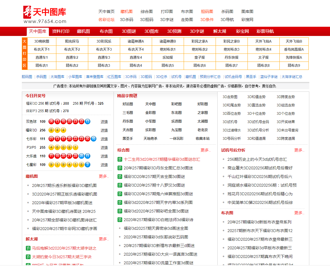Click blue ball 13 in 双色球 row

coord(87,121)
